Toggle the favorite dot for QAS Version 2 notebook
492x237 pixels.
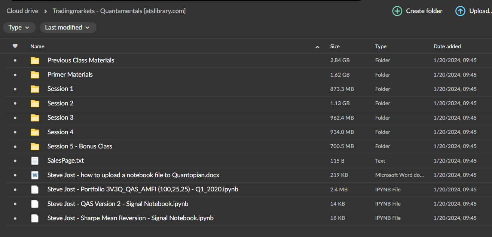(15, 204)
